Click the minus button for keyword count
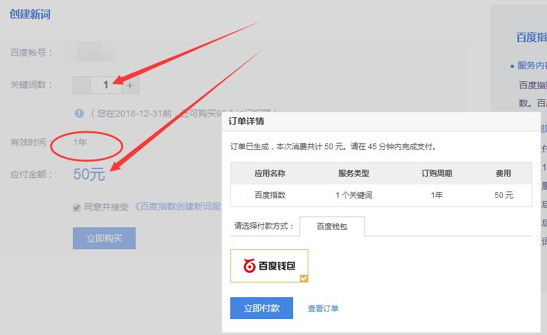The image size is (547, 335). 82,85
